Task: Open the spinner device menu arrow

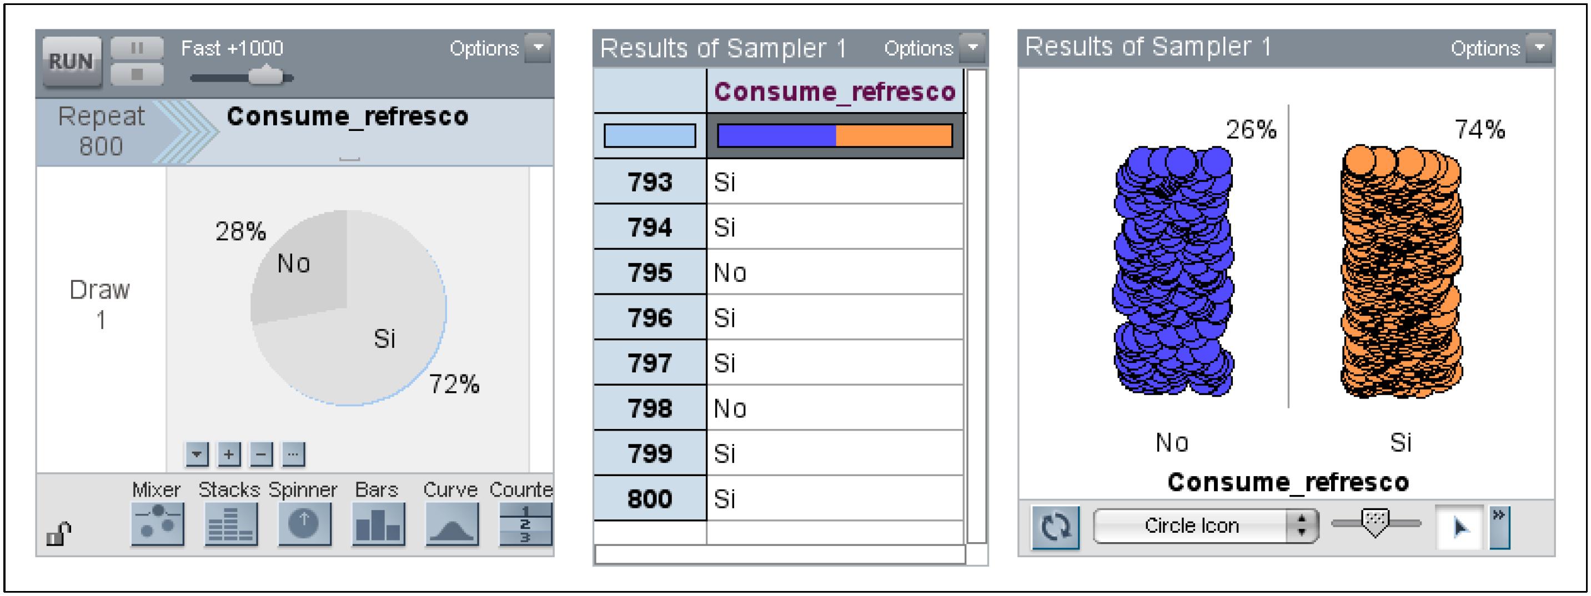Action: (197, 454)
